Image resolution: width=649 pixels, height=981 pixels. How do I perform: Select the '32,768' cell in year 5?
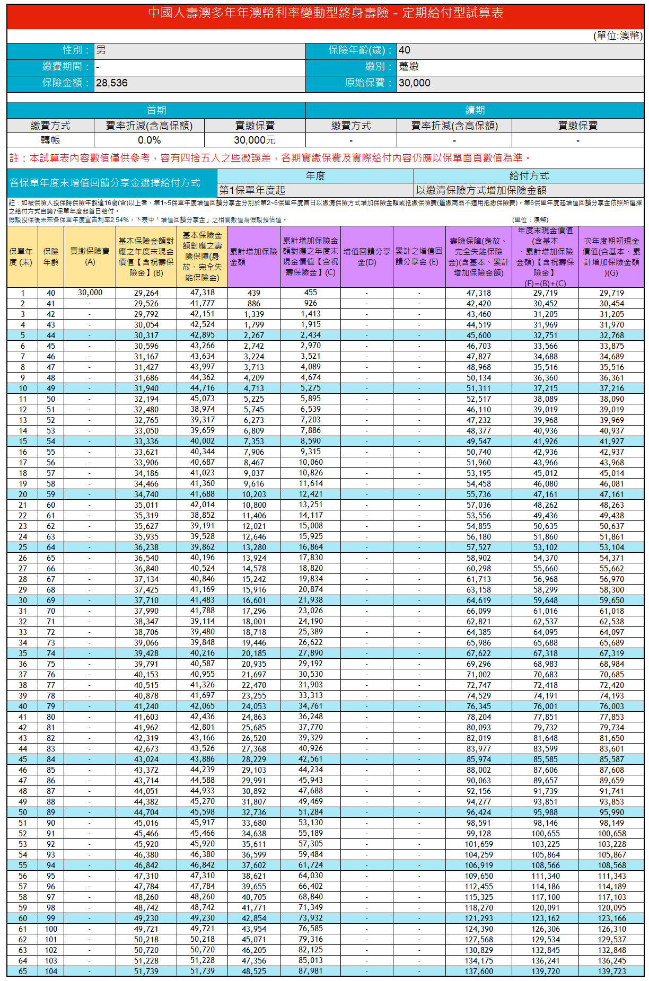[x=611, y=335]
